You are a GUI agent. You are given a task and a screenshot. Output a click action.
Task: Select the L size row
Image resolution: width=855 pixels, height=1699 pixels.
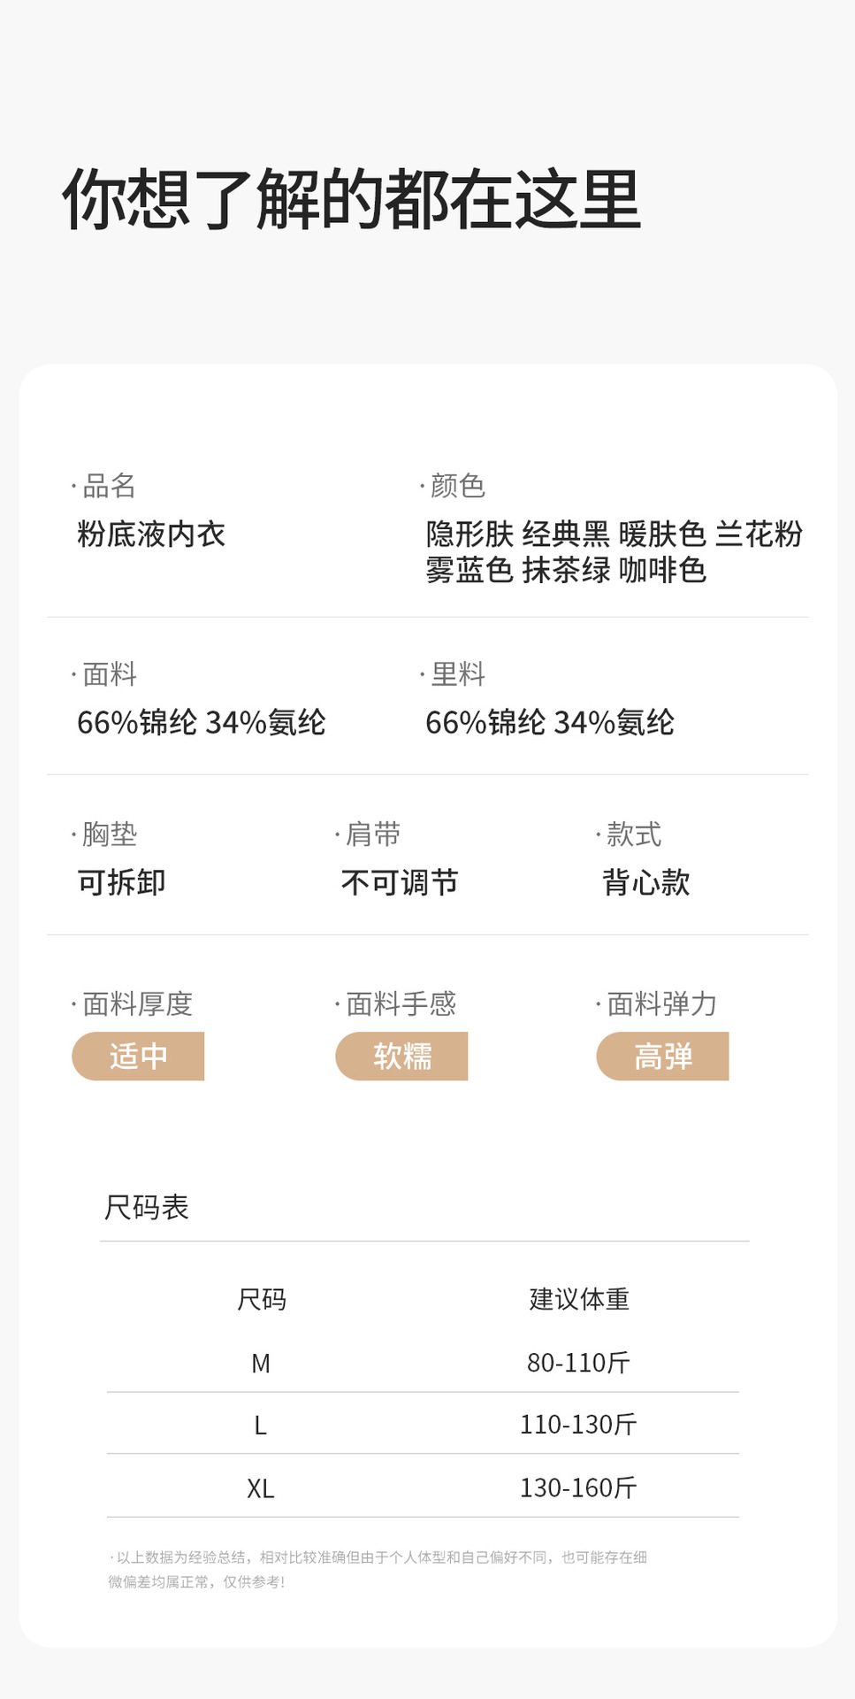point(261,1426)
